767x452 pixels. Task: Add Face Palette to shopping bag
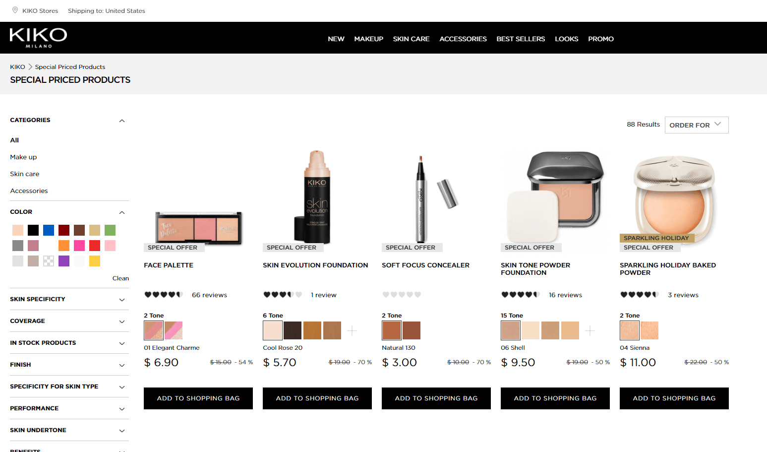198,398
